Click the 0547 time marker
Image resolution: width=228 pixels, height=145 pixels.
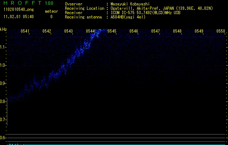point(156,31)
